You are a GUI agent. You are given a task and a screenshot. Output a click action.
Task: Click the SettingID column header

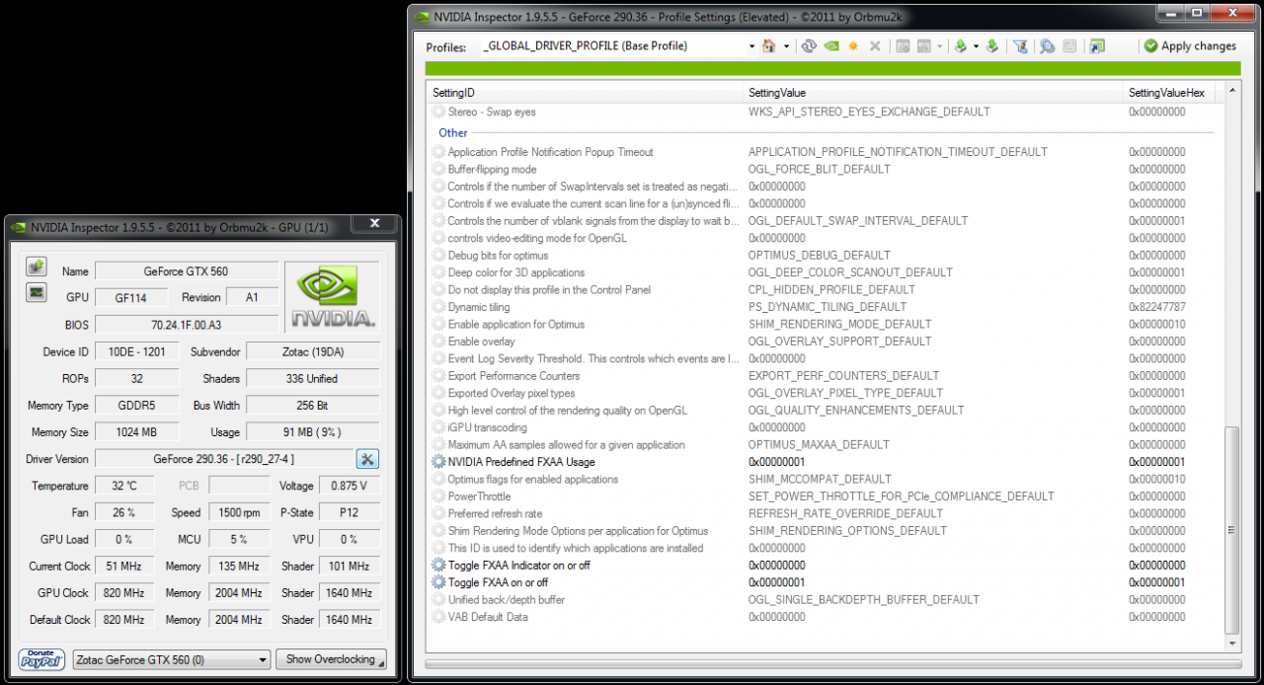[587, 93]
